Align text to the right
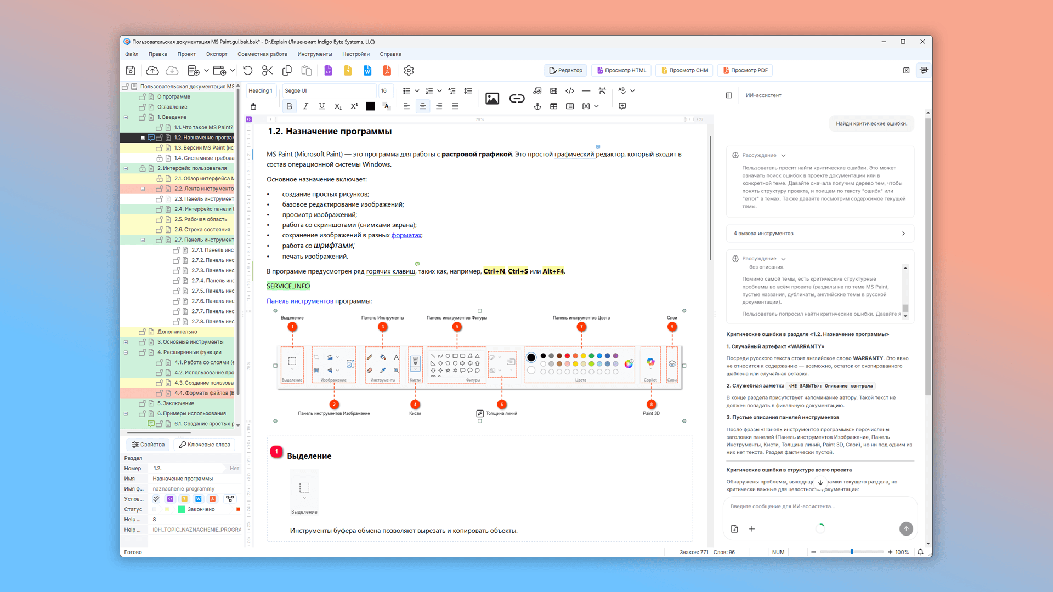Viewport: 1053px width, 592px height. pos(439,106)
